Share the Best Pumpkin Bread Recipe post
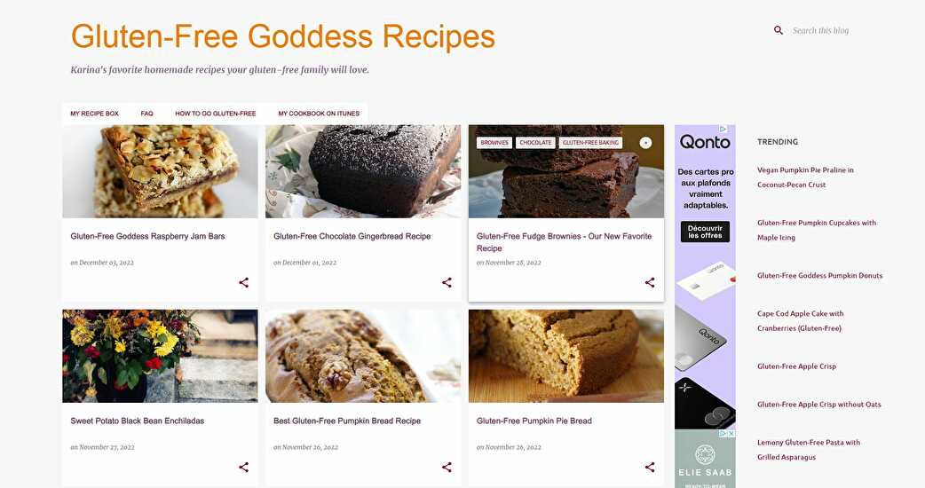The width and height of the screenshot is (925, 488). coord(447,467)
